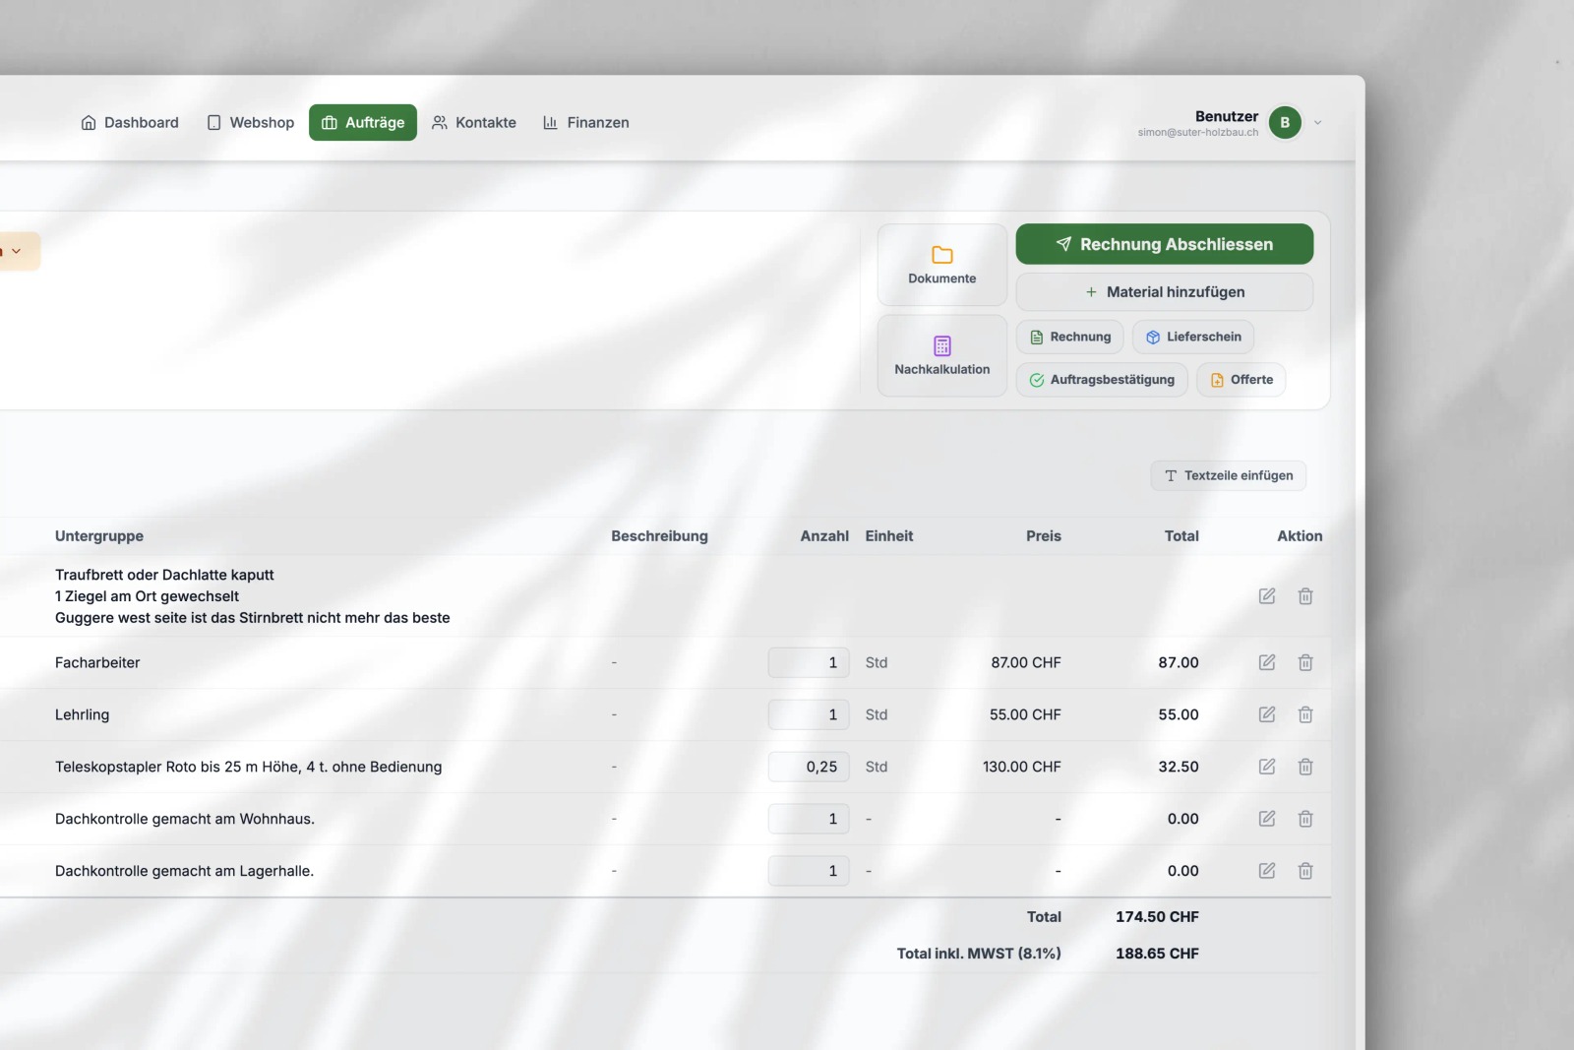Edit the Dachkontrolle Lagerhalle row
This screenshot has width=1574, height=1050.
(1267, 872)
